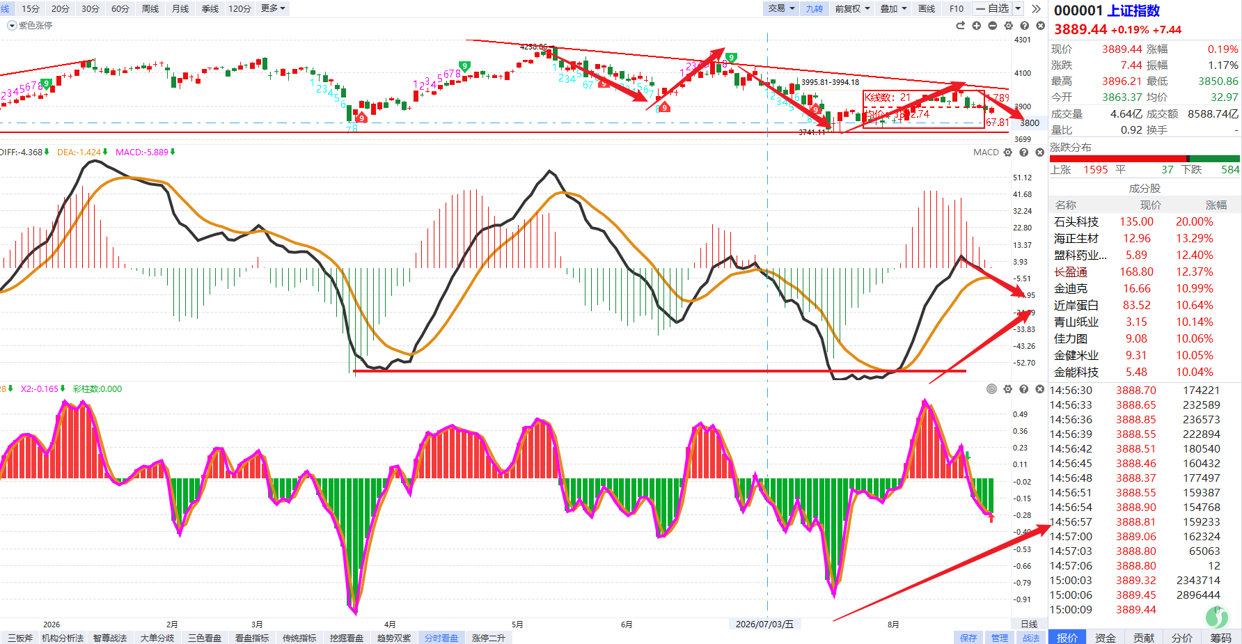Open K-line chart settings gear
This screenshot has height=644, width=1242.
[x=1009, y=26]
